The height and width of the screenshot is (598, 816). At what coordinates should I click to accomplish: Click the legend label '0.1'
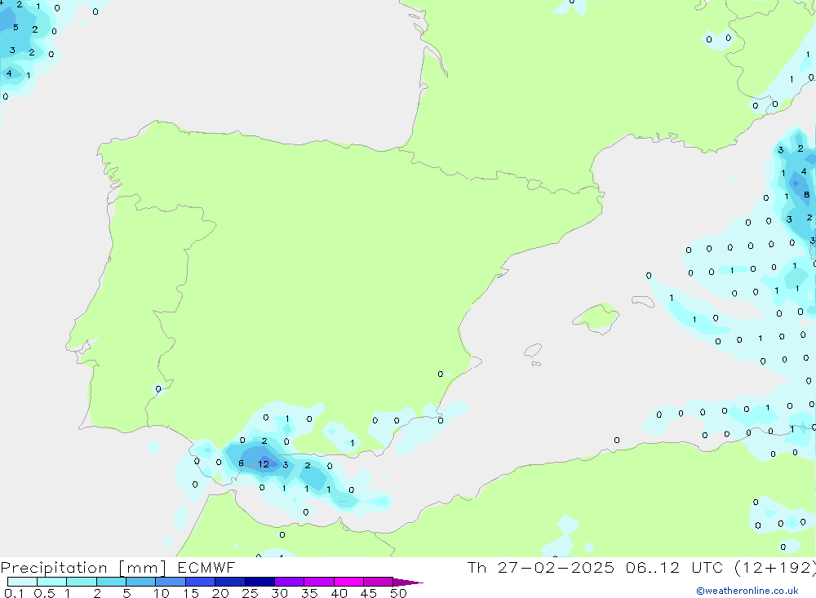coord(14,593)
